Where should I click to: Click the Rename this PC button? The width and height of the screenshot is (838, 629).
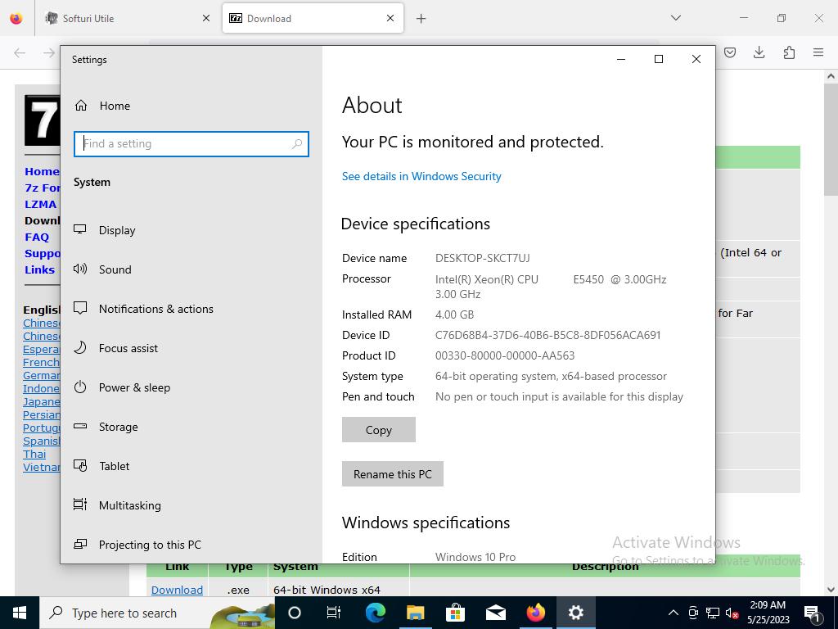[x=392, y=474]
